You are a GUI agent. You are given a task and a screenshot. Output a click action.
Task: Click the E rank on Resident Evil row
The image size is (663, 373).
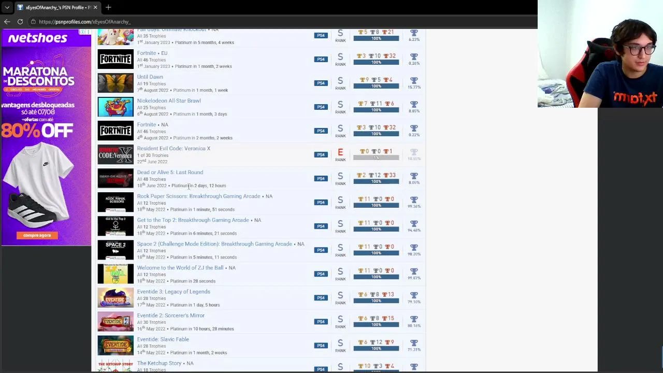tap(340, 152)
